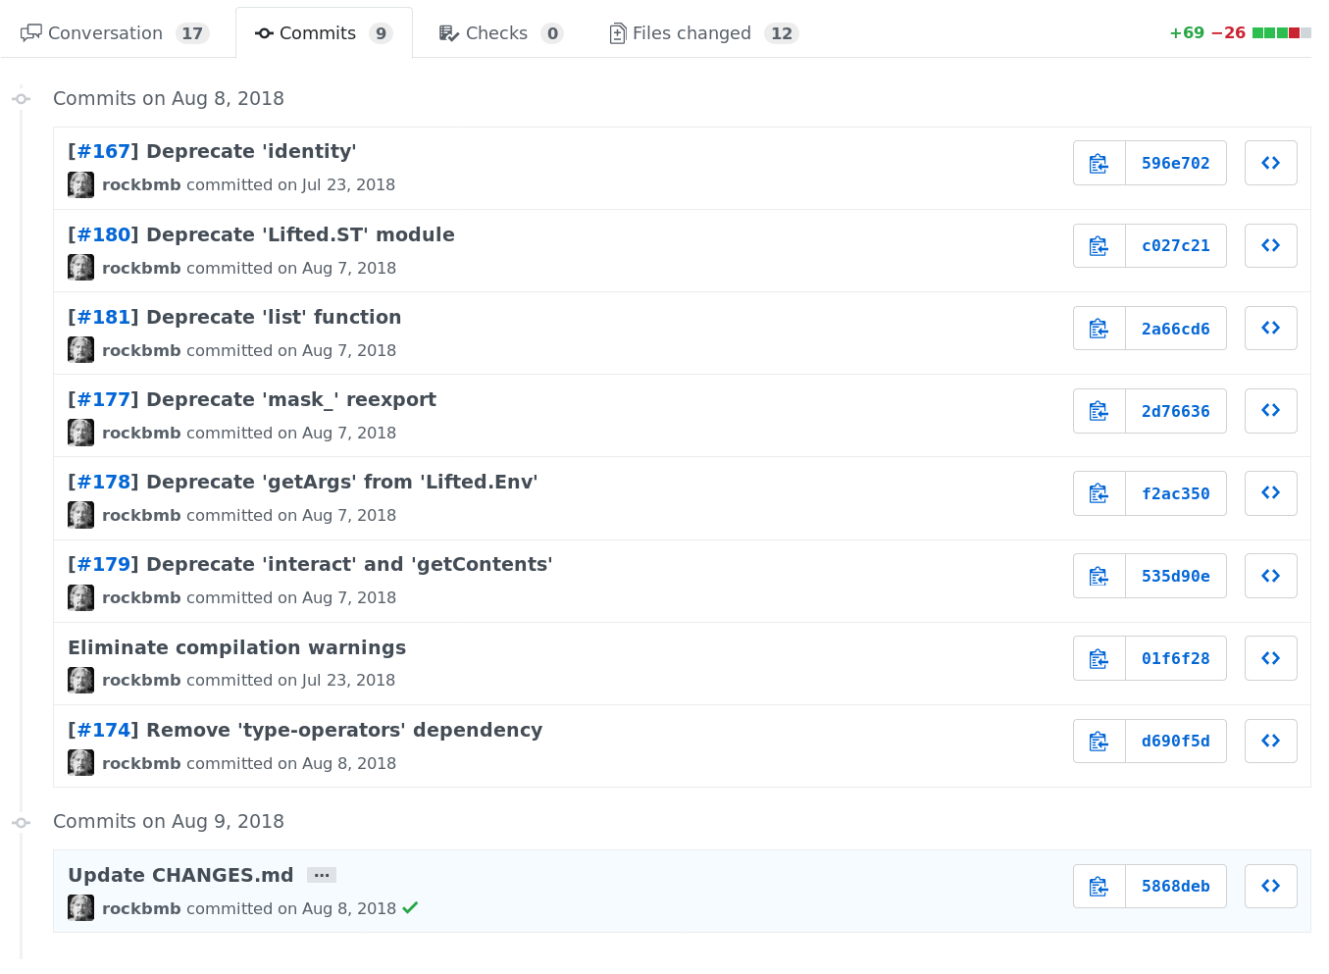Open Deprecate 'list' function commit title
1329x974 pixels.
click(x=274, y=317)
